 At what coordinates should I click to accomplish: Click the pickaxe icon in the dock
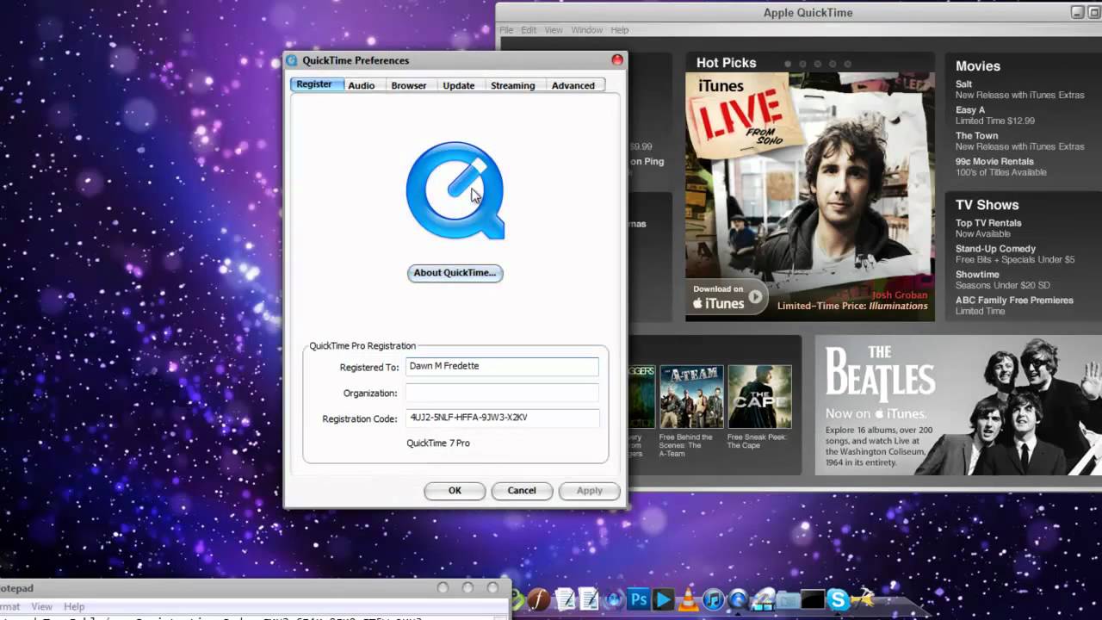pyautogui.click(x=863, y=598)
